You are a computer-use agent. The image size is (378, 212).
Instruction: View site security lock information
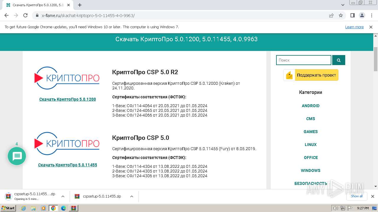[37, 15]
